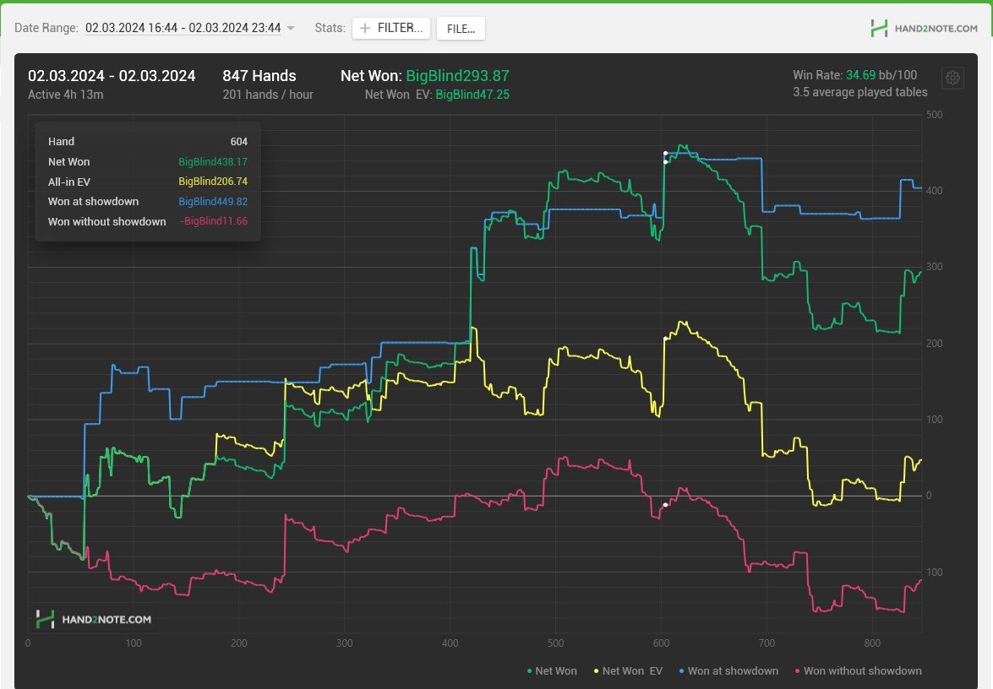
Task: Click the Win Rate 34.69 bb/100 text
Action: [855, 74]
